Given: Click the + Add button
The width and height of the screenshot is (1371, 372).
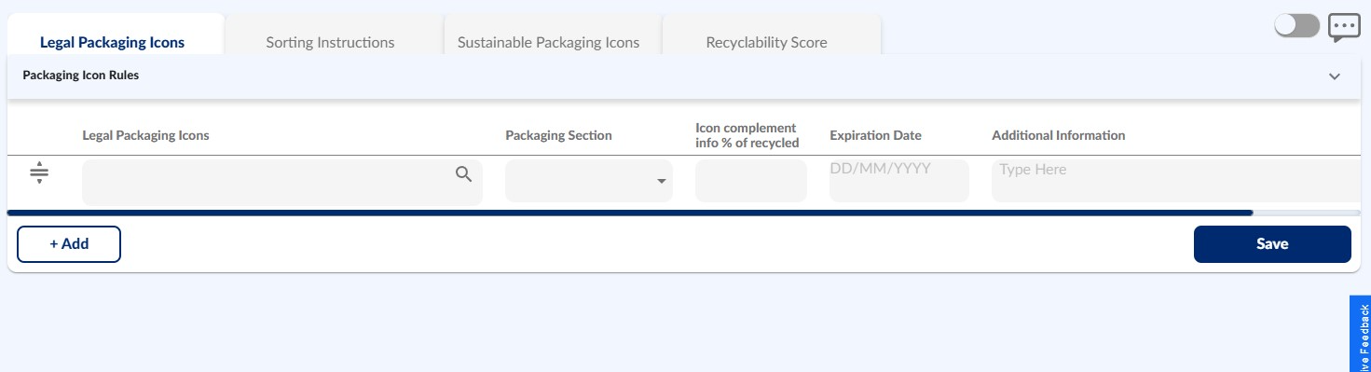Looking at the screenshot, I should [x=69, y=244].
